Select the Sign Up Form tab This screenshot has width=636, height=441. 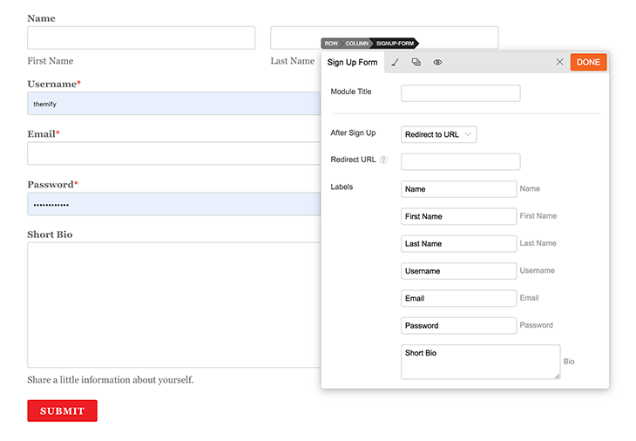pos(352,62)
